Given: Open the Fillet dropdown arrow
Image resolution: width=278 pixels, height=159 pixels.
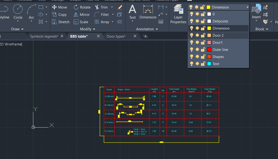Looking at the screenshot, I should click(x=113, y=15).
